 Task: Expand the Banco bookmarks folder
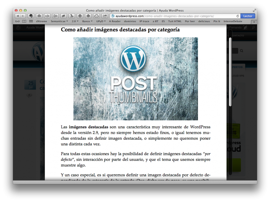coord(87,21)
